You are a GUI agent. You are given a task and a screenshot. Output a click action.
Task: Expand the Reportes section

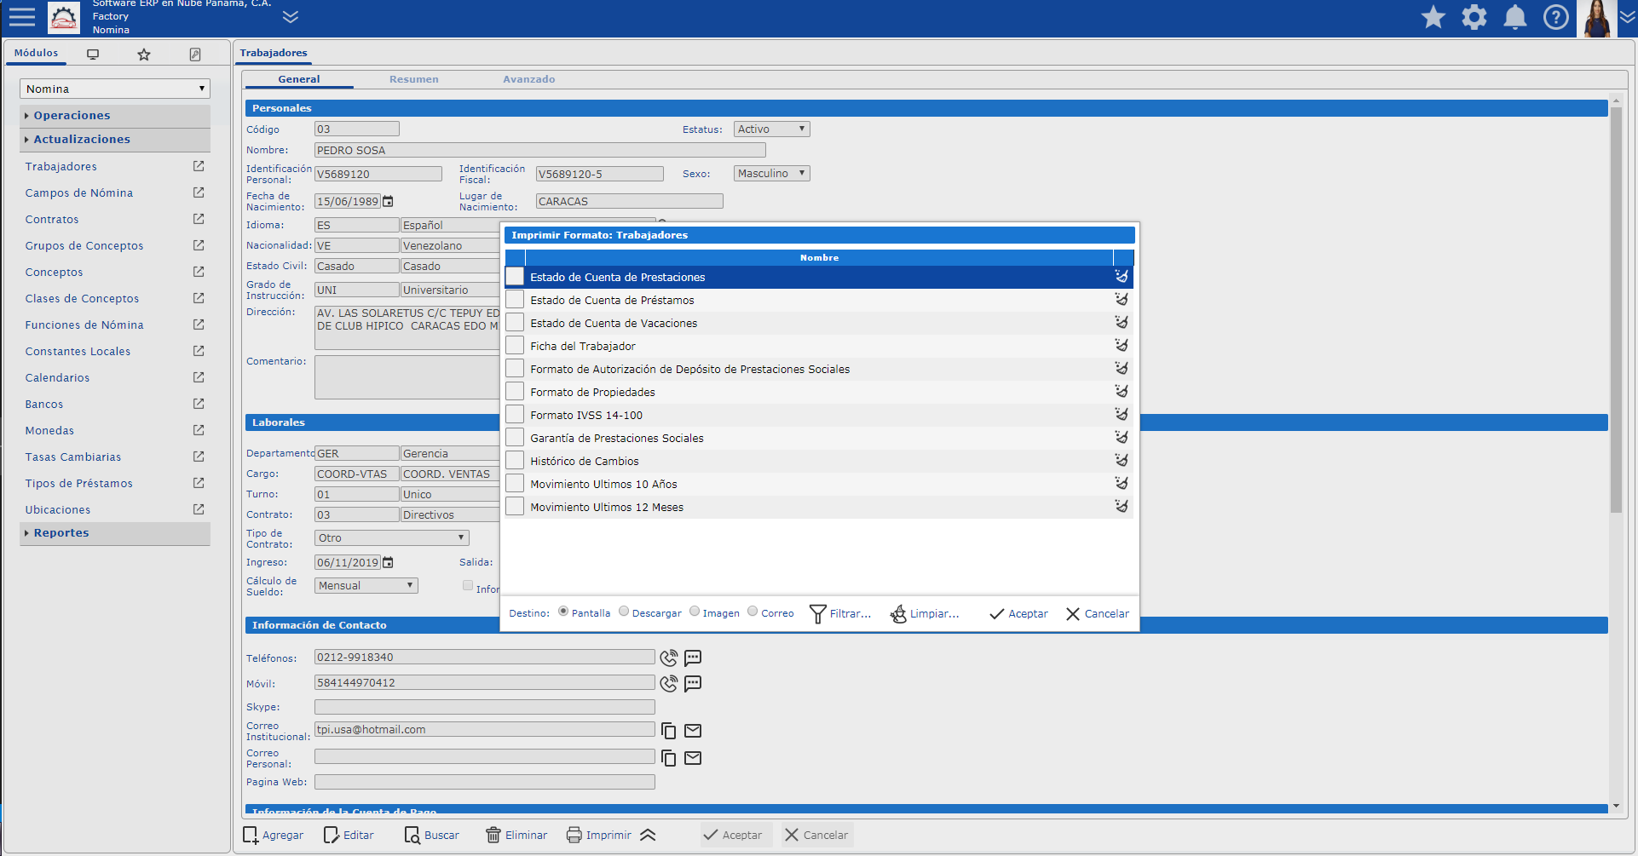(61, 533)
